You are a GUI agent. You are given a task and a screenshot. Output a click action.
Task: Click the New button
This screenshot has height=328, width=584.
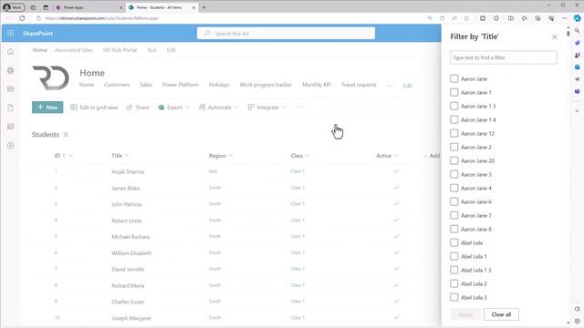click(x=47, y=108)
